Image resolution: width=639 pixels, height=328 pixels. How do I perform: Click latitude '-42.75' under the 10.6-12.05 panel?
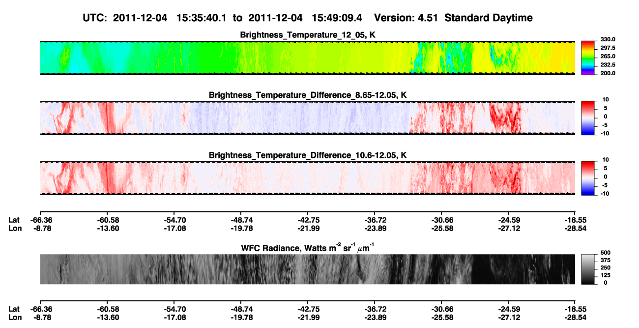(x=308, y=220)
